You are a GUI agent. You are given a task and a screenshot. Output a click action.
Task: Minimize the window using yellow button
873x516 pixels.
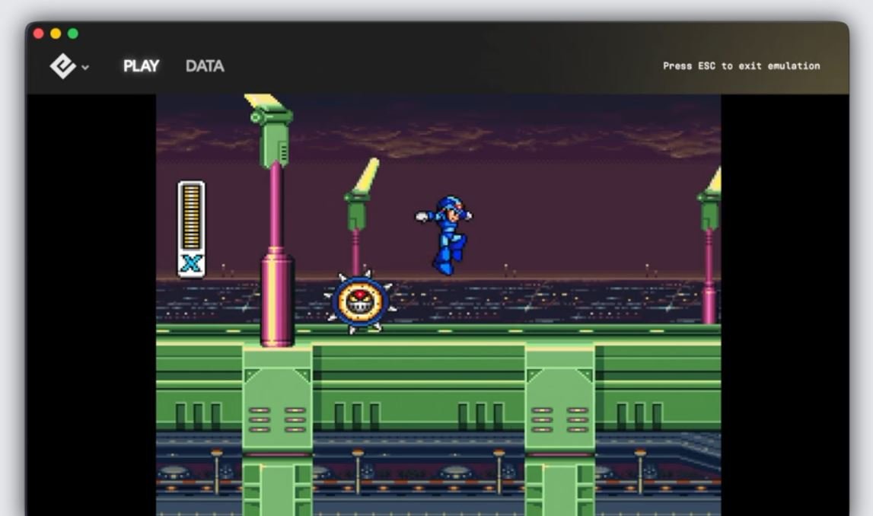point(56,33)
